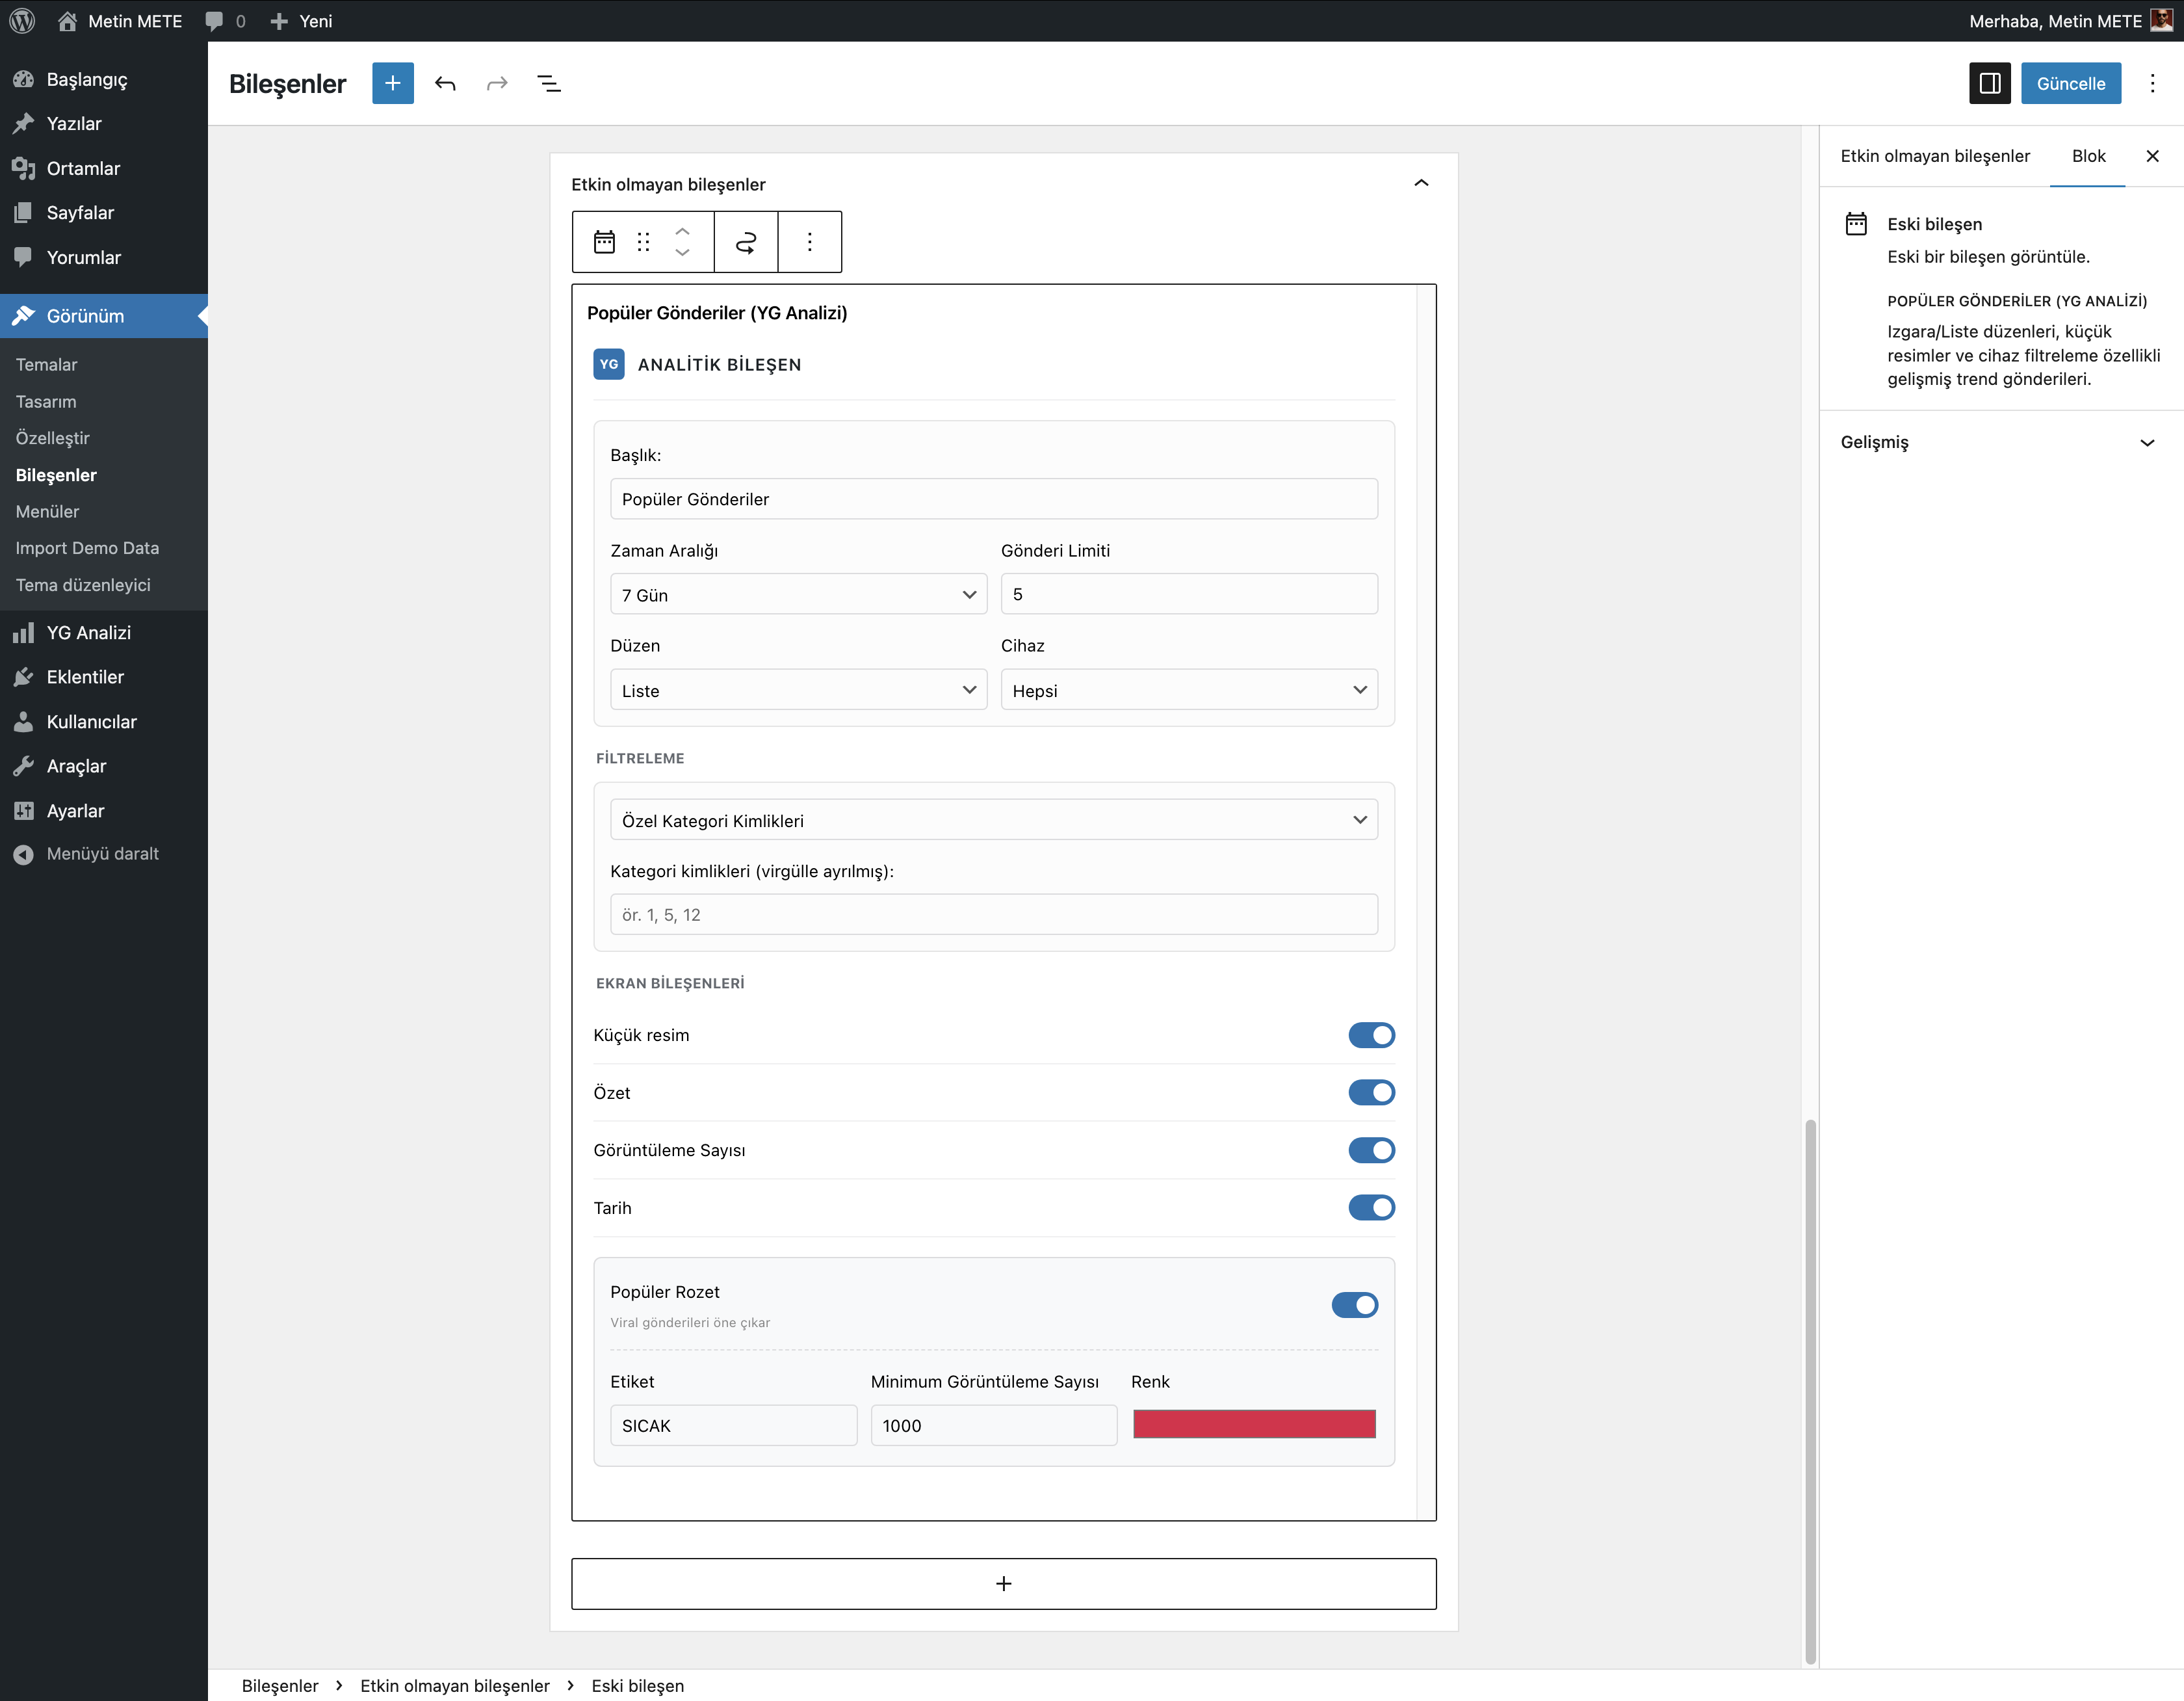Open the Menüler submenu link
This screenshot has width=2184, height=1701.
pos(47,511)
